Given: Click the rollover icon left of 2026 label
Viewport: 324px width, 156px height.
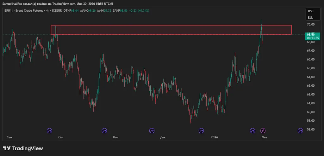Looking at the screenshot, I should [201, 130].
